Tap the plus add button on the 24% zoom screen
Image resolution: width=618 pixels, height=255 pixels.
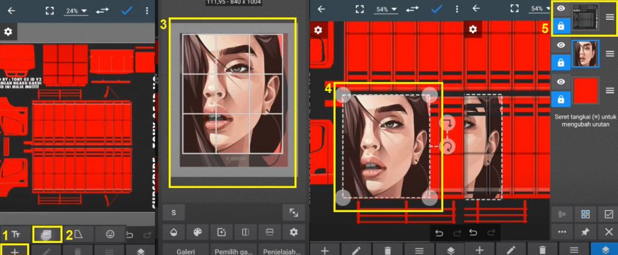point(15,250)
